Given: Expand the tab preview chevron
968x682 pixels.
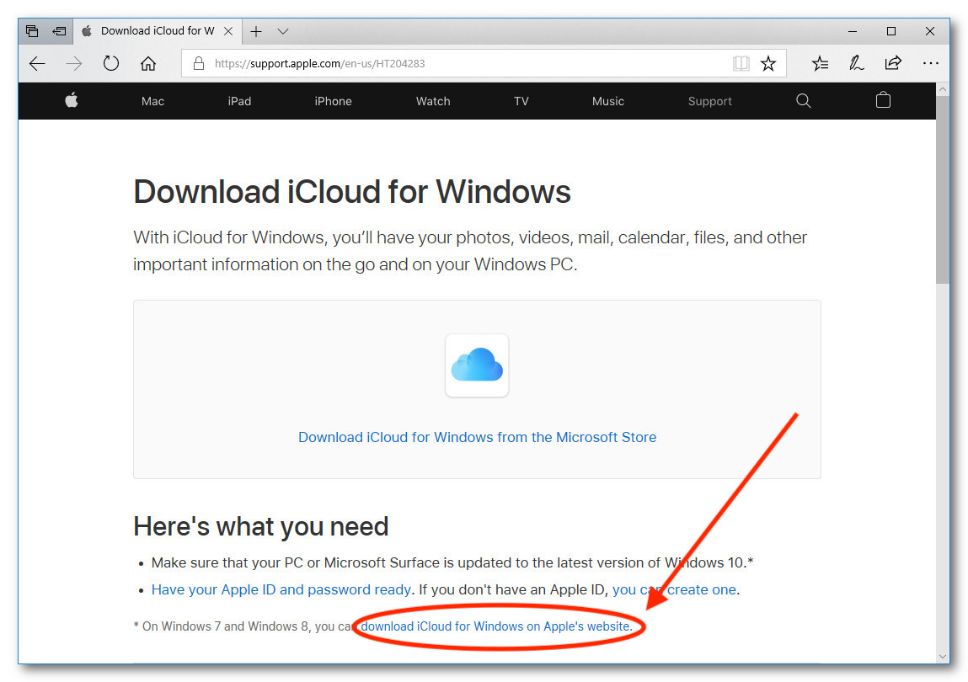Looking at the screenshot, I should click(x=283, y=31).
